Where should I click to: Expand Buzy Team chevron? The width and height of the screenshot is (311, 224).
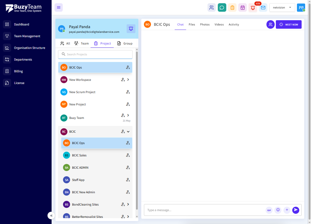[128, 115]
